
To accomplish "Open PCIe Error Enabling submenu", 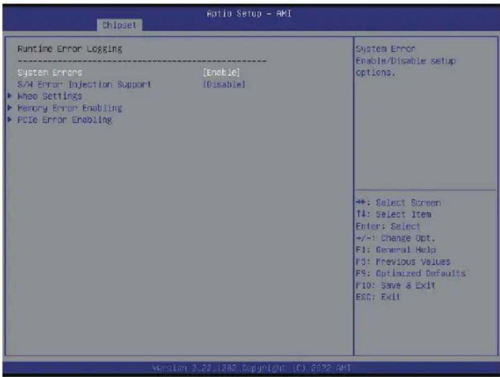I will pyautogui.click(x=65, y=120).
